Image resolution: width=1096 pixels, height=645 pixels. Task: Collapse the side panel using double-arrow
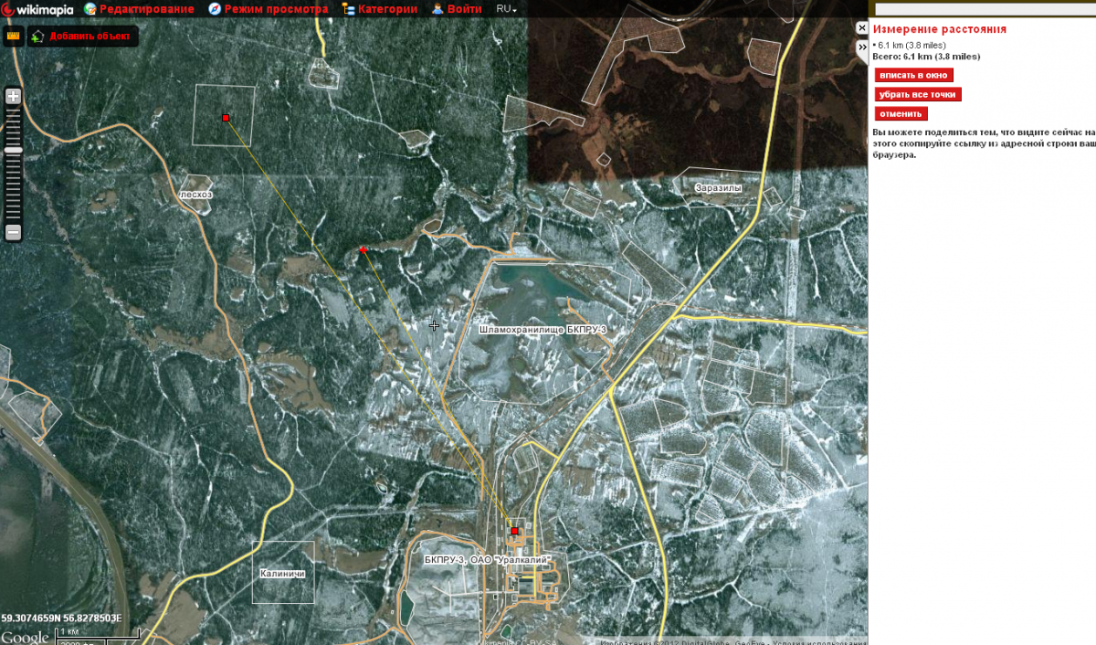click(x=861, y=46)
